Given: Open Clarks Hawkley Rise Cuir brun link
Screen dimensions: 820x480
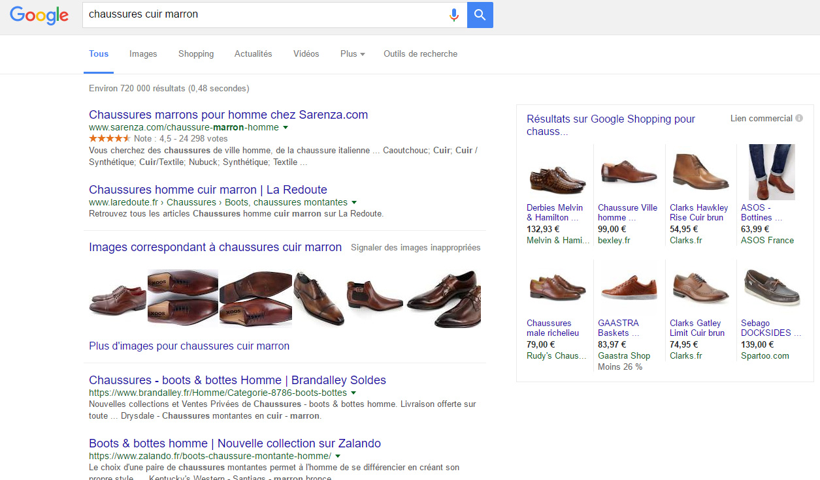Looking at the screenshot, I should click(698, 213).
